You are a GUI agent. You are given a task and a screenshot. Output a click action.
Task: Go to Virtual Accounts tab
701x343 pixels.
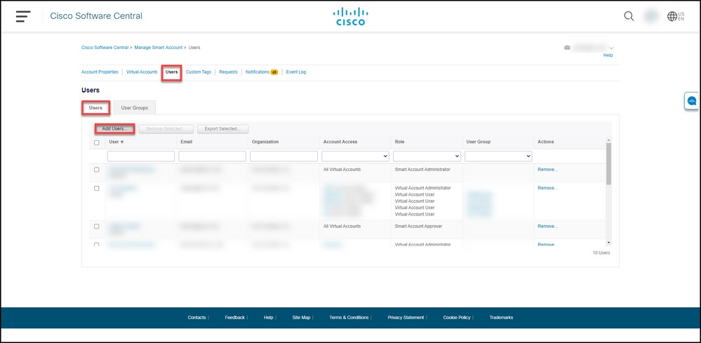142,72
